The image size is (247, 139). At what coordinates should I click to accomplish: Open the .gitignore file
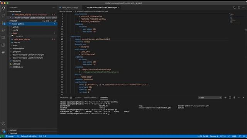click(x=17, y=51)
